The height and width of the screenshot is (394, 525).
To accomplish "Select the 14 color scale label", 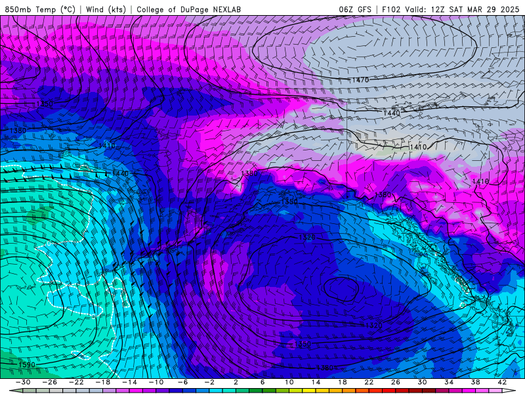I will point(316,382).
